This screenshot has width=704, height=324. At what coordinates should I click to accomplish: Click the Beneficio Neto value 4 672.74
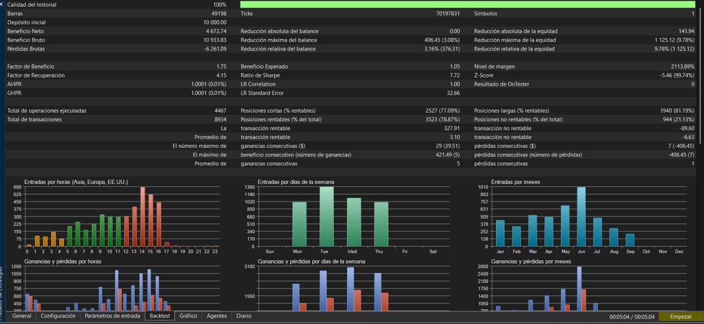pyautogui.click(x=216, y=31)
